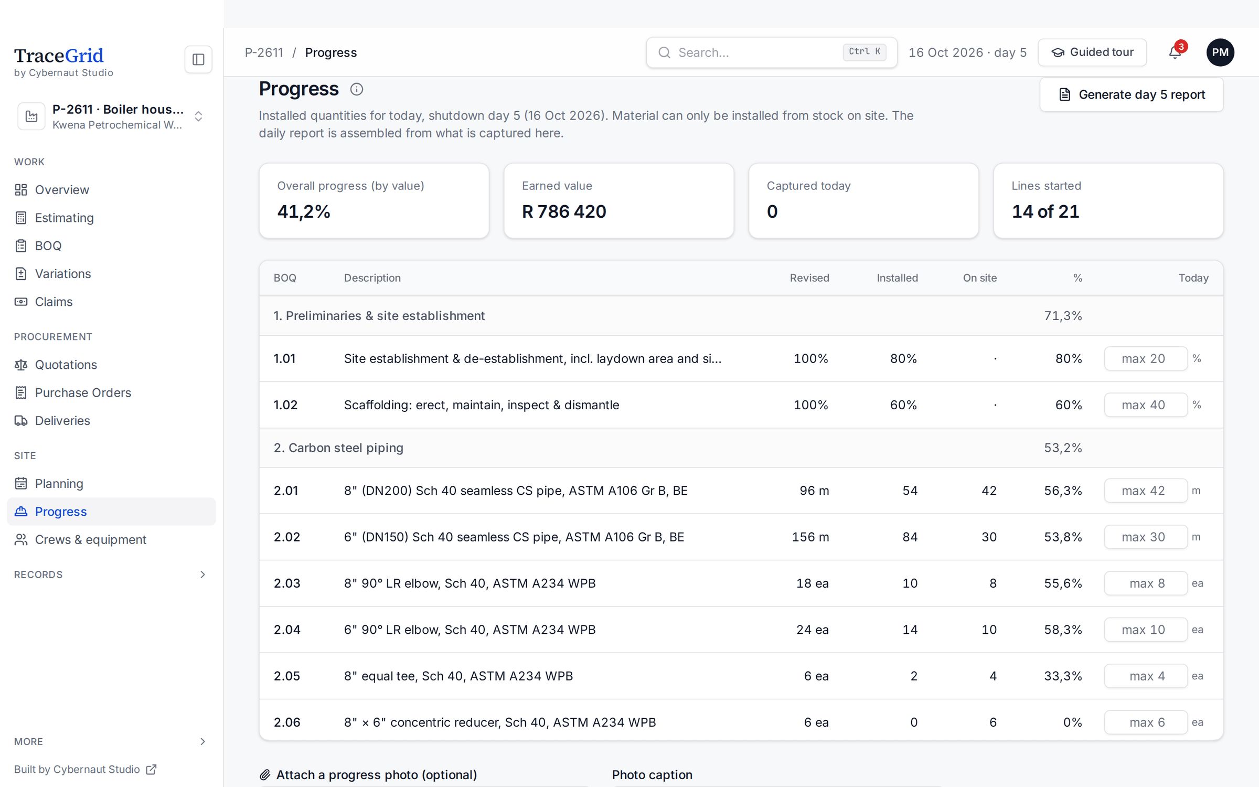Open Progress in the sidebar
This screenshot has height=787, width=1259.
click(111, 512)
